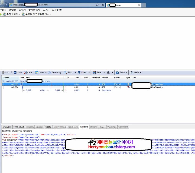195x173 pixels.
Task: Open the 보기(V) menu
Action: point(22,10)
